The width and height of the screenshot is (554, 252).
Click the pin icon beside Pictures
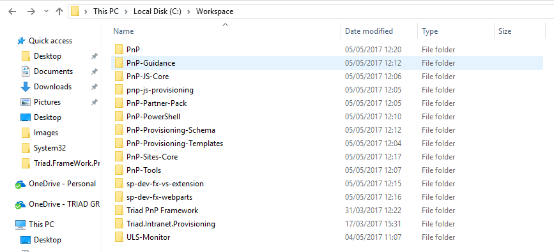point(95,102)
